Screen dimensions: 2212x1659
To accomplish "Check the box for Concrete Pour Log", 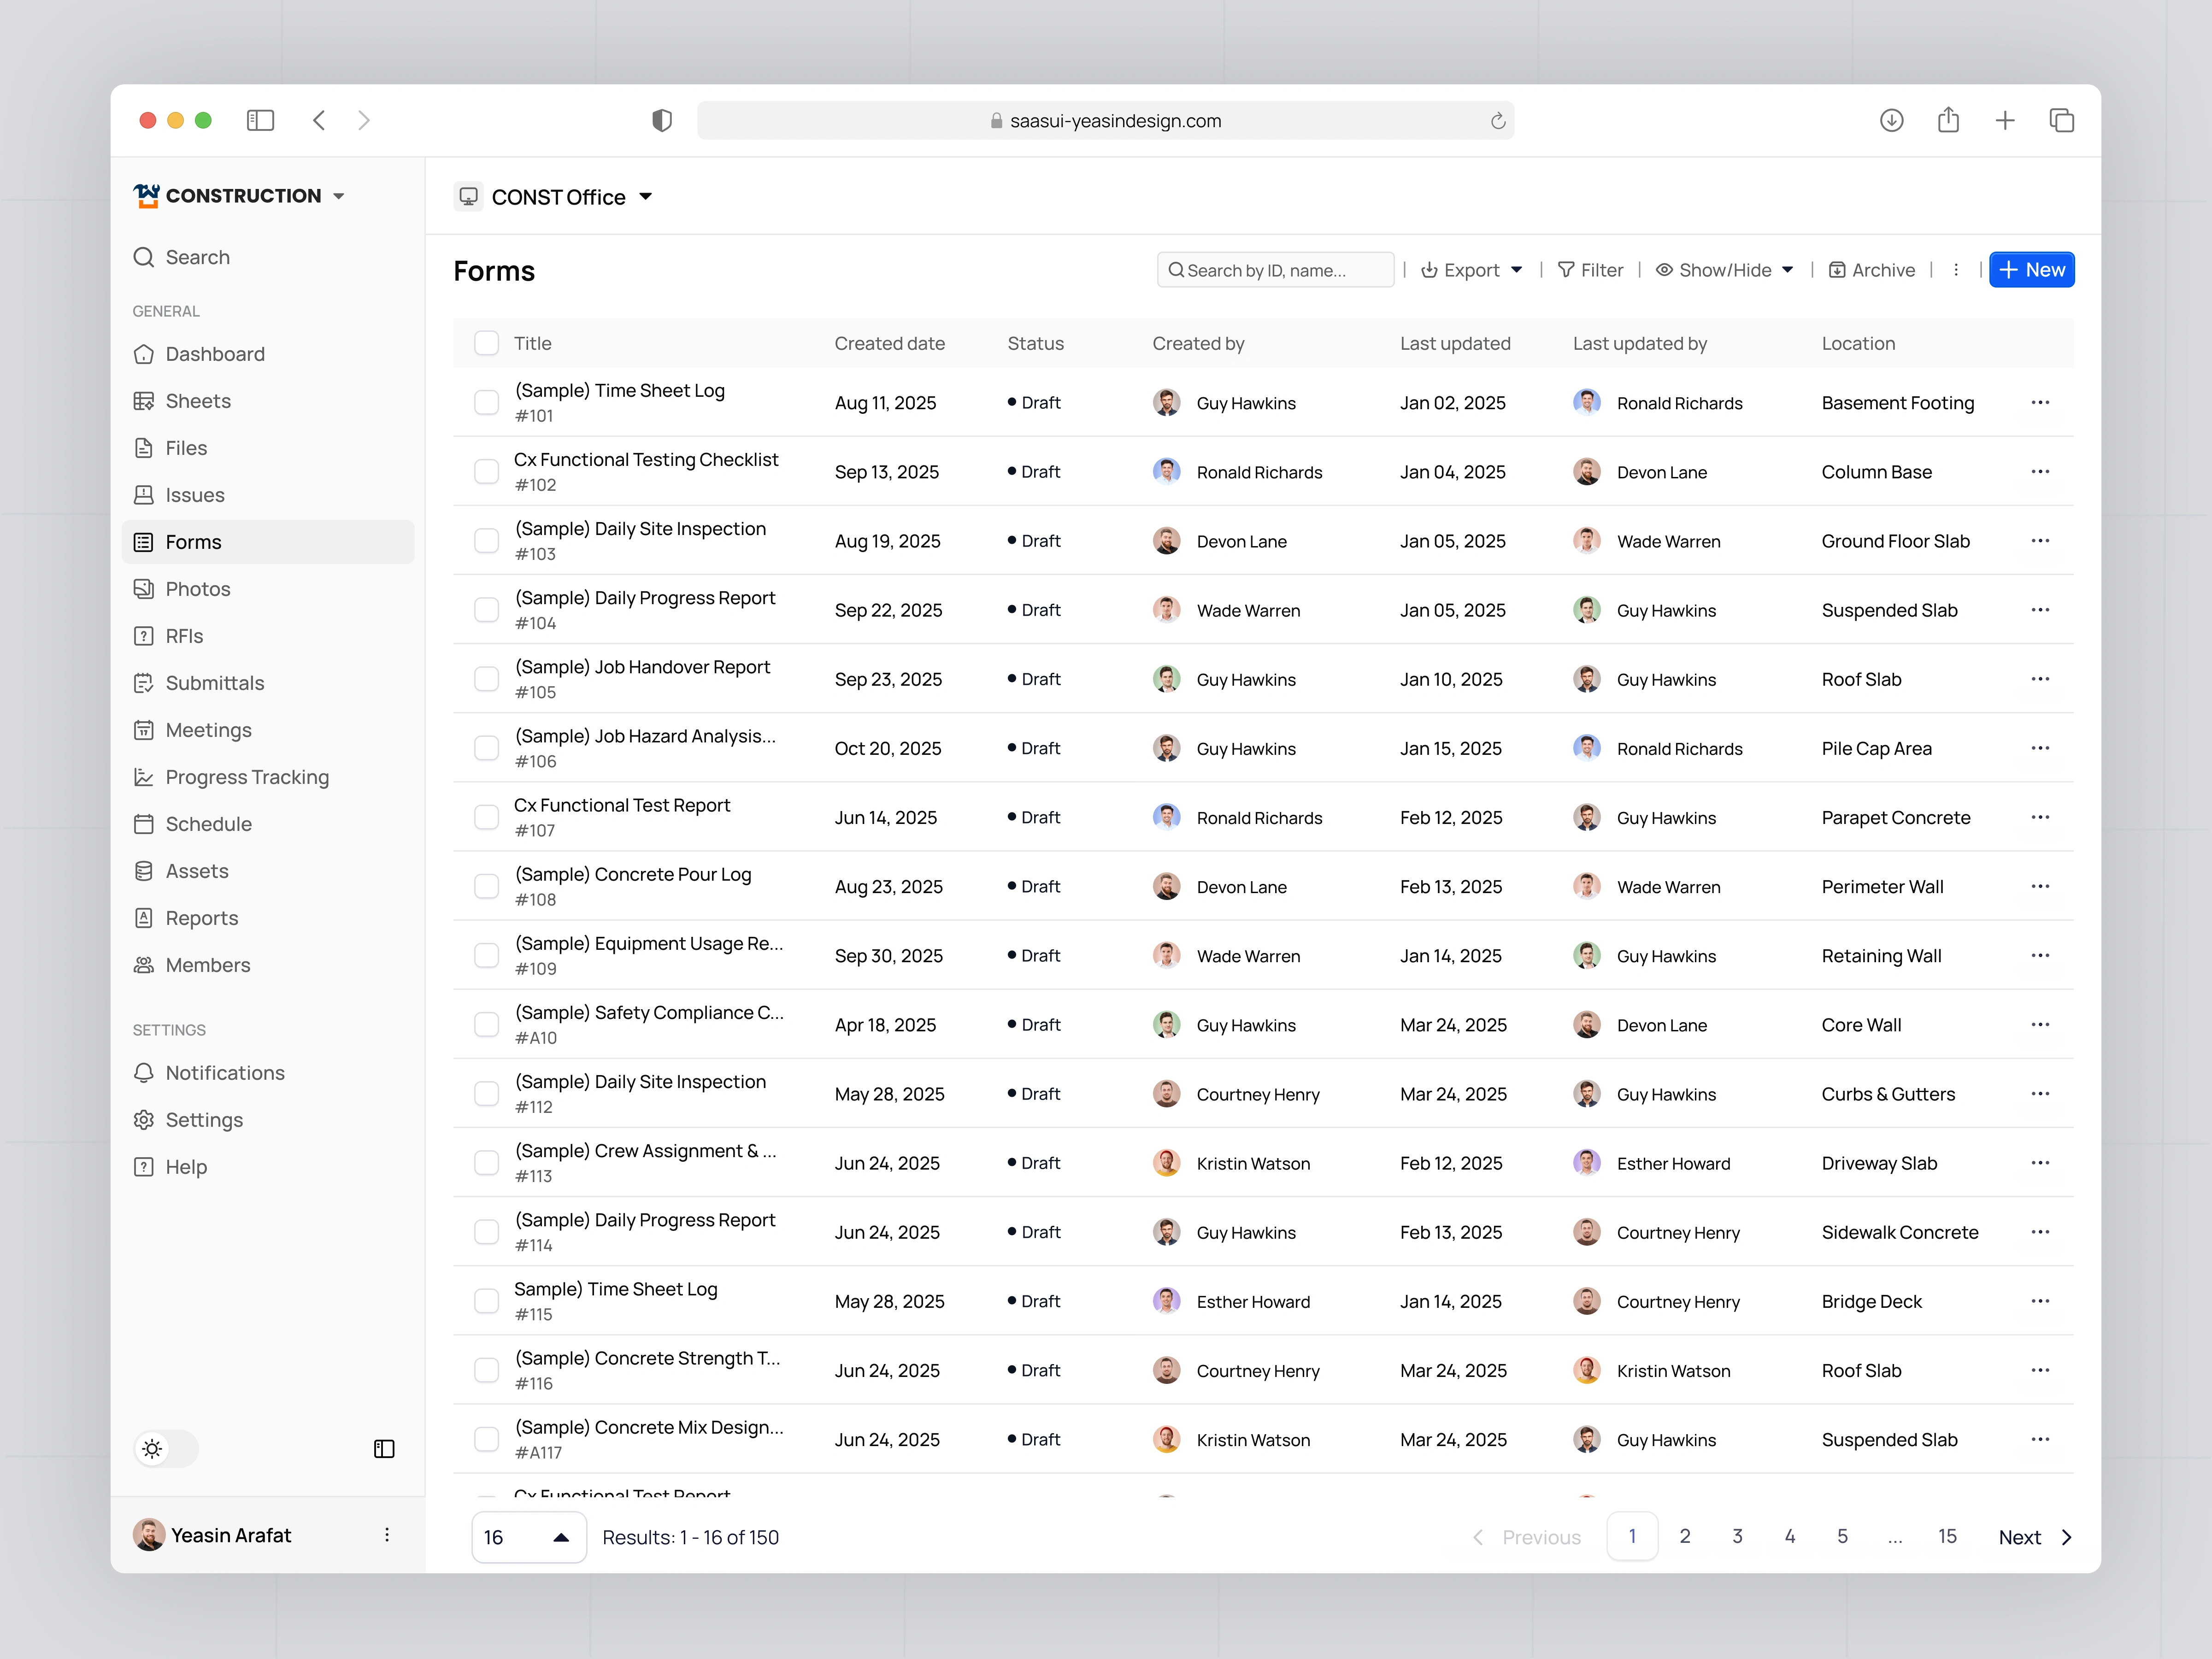I will tap(486, 886).
